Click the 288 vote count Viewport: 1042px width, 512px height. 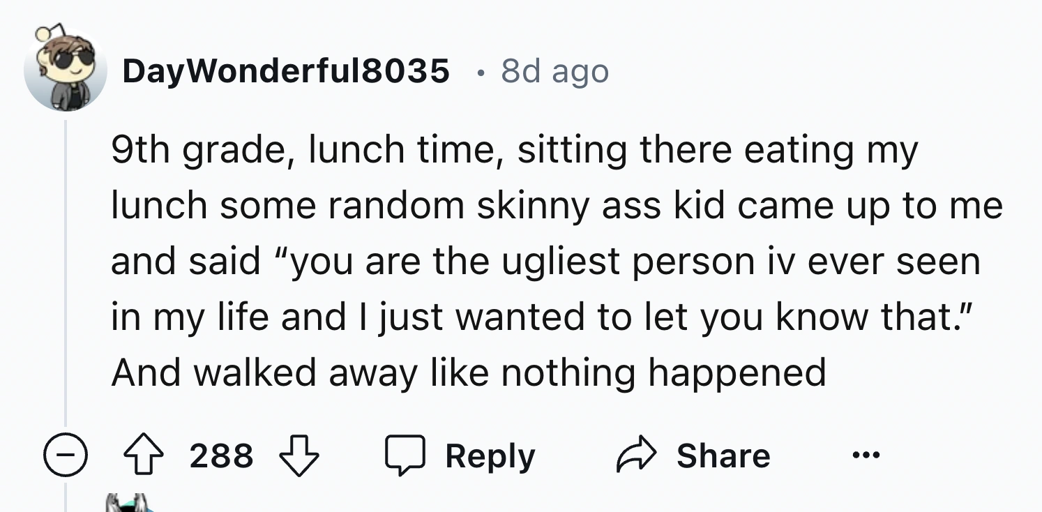pos(221,456)
